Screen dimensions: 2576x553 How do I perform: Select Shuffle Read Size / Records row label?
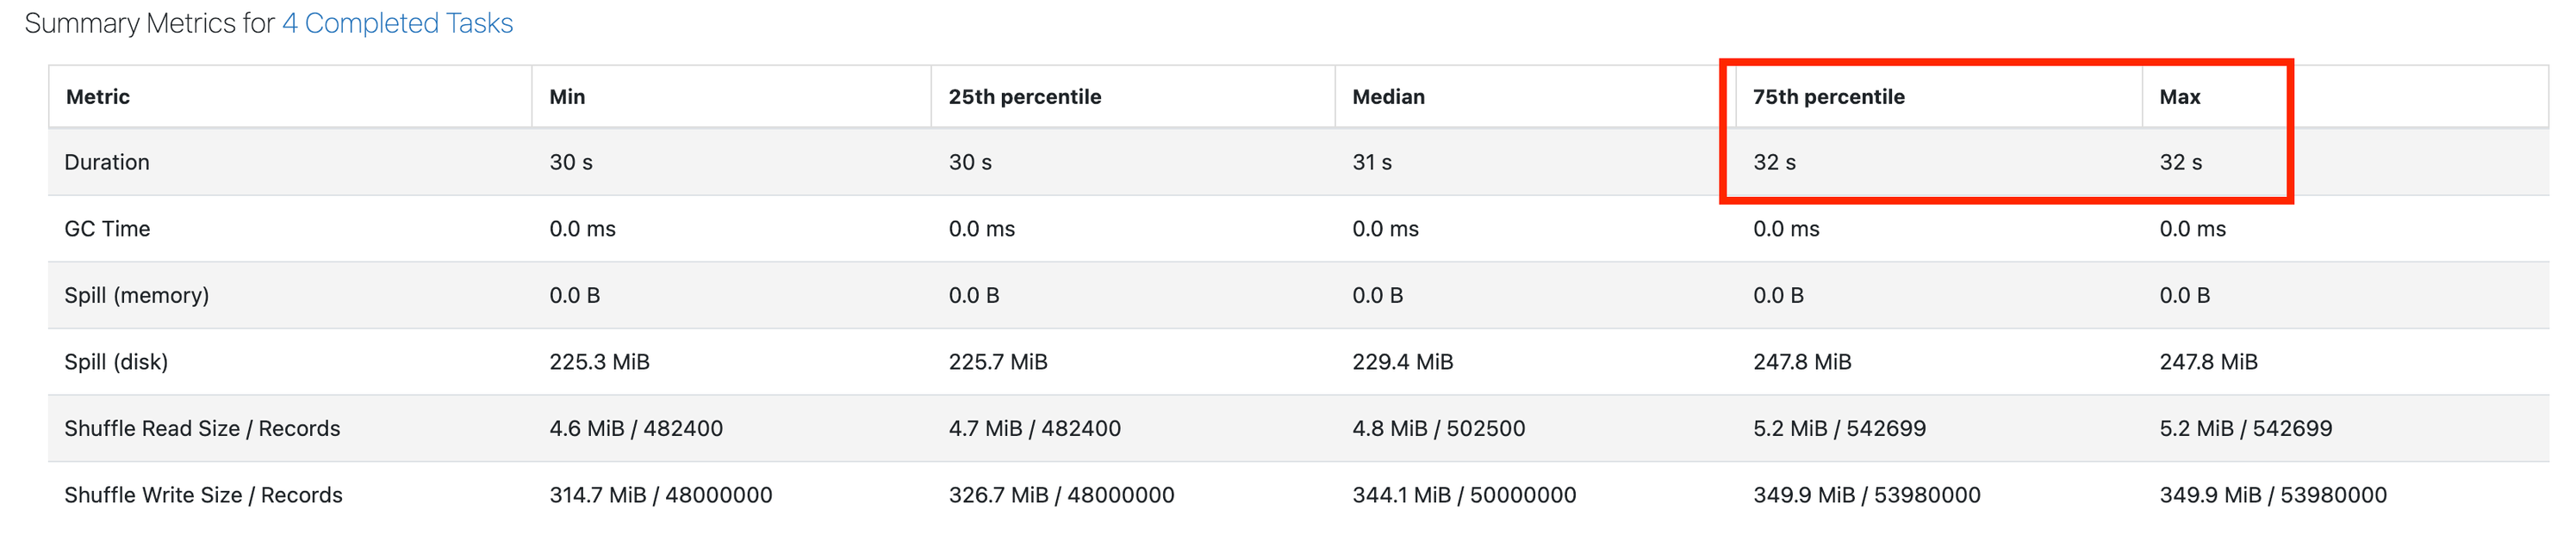coord(202,428)
